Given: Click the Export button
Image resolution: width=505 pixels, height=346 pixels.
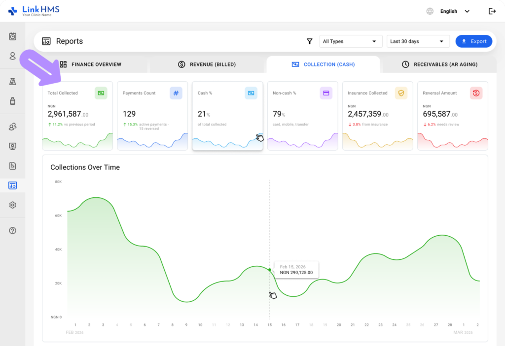Looking at the screenshot, I should click(x=474, y=41).
